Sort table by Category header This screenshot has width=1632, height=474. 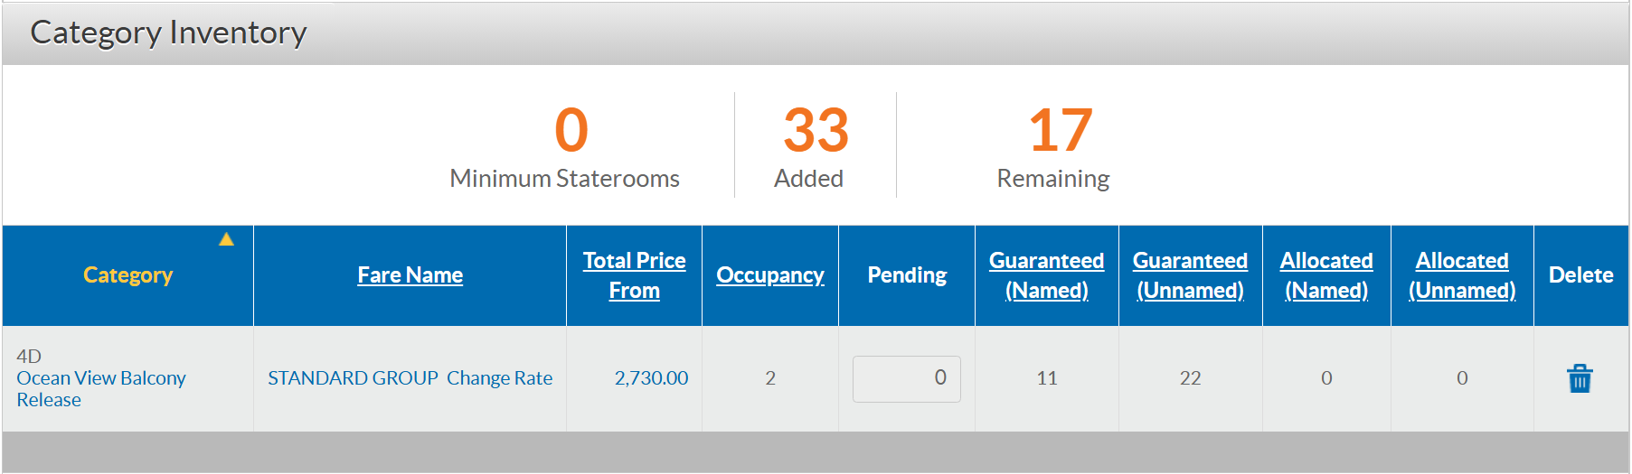point(127,275)
